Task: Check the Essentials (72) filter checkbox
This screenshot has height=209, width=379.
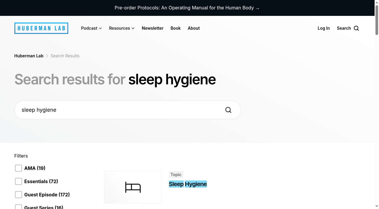Action: [x=19, y=181]
